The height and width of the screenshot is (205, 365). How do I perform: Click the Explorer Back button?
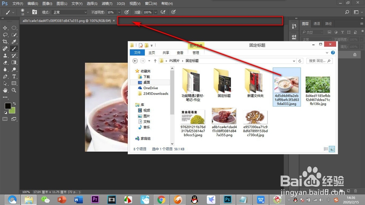pos(135,61)
